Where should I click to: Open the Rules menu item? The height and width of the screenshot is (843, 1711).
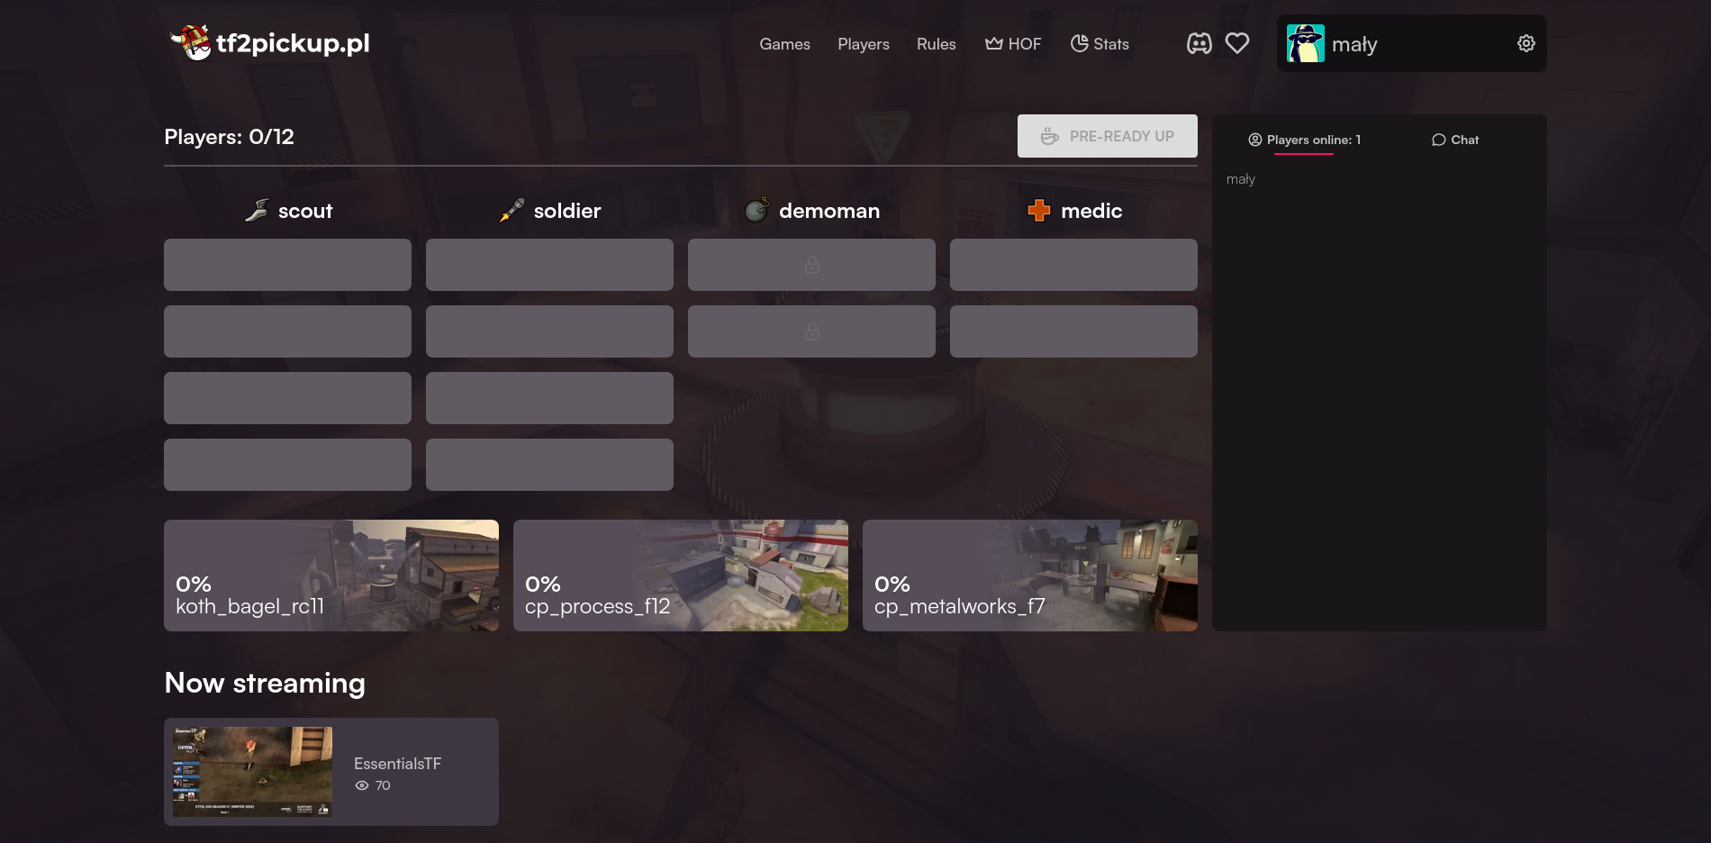click(936, 43)
